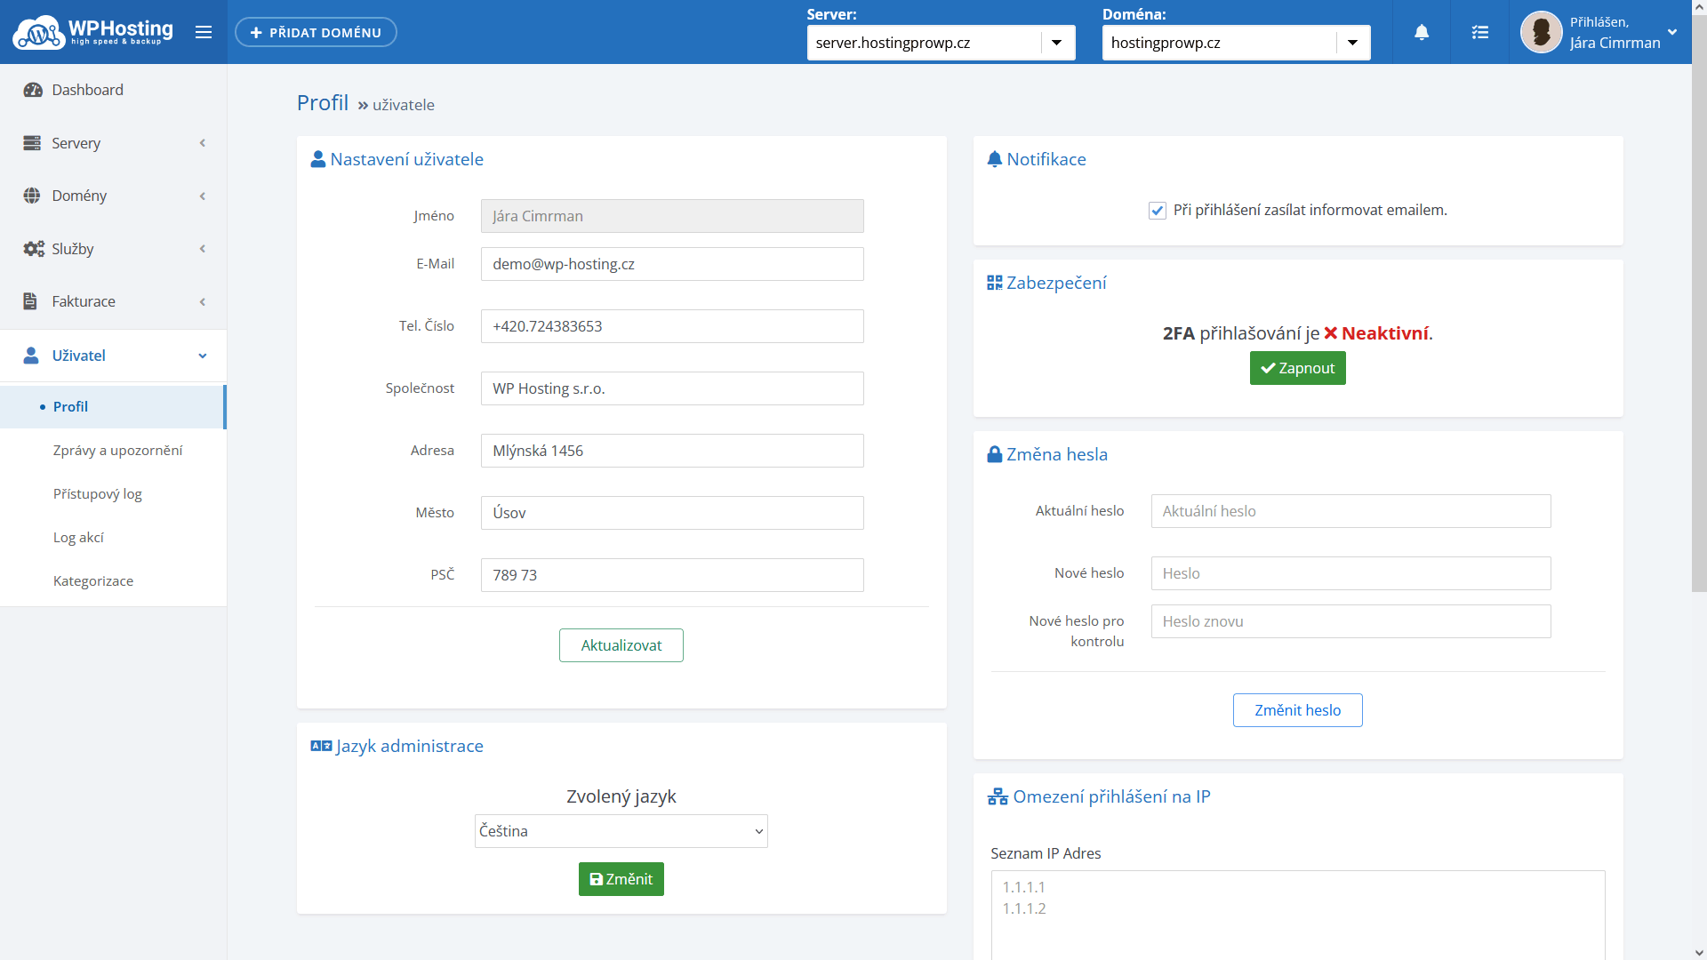Open Dashboard from the sidebar

pos(87,90)
